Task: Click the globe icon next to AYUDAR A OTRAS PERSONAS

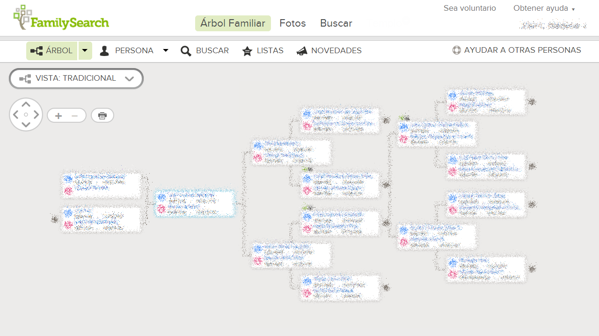Action: click(456, 50)
